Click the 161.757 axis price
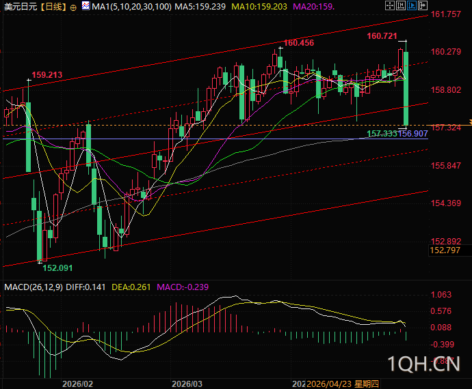Screen dimensions: 472x389 [x=446, y=14]
